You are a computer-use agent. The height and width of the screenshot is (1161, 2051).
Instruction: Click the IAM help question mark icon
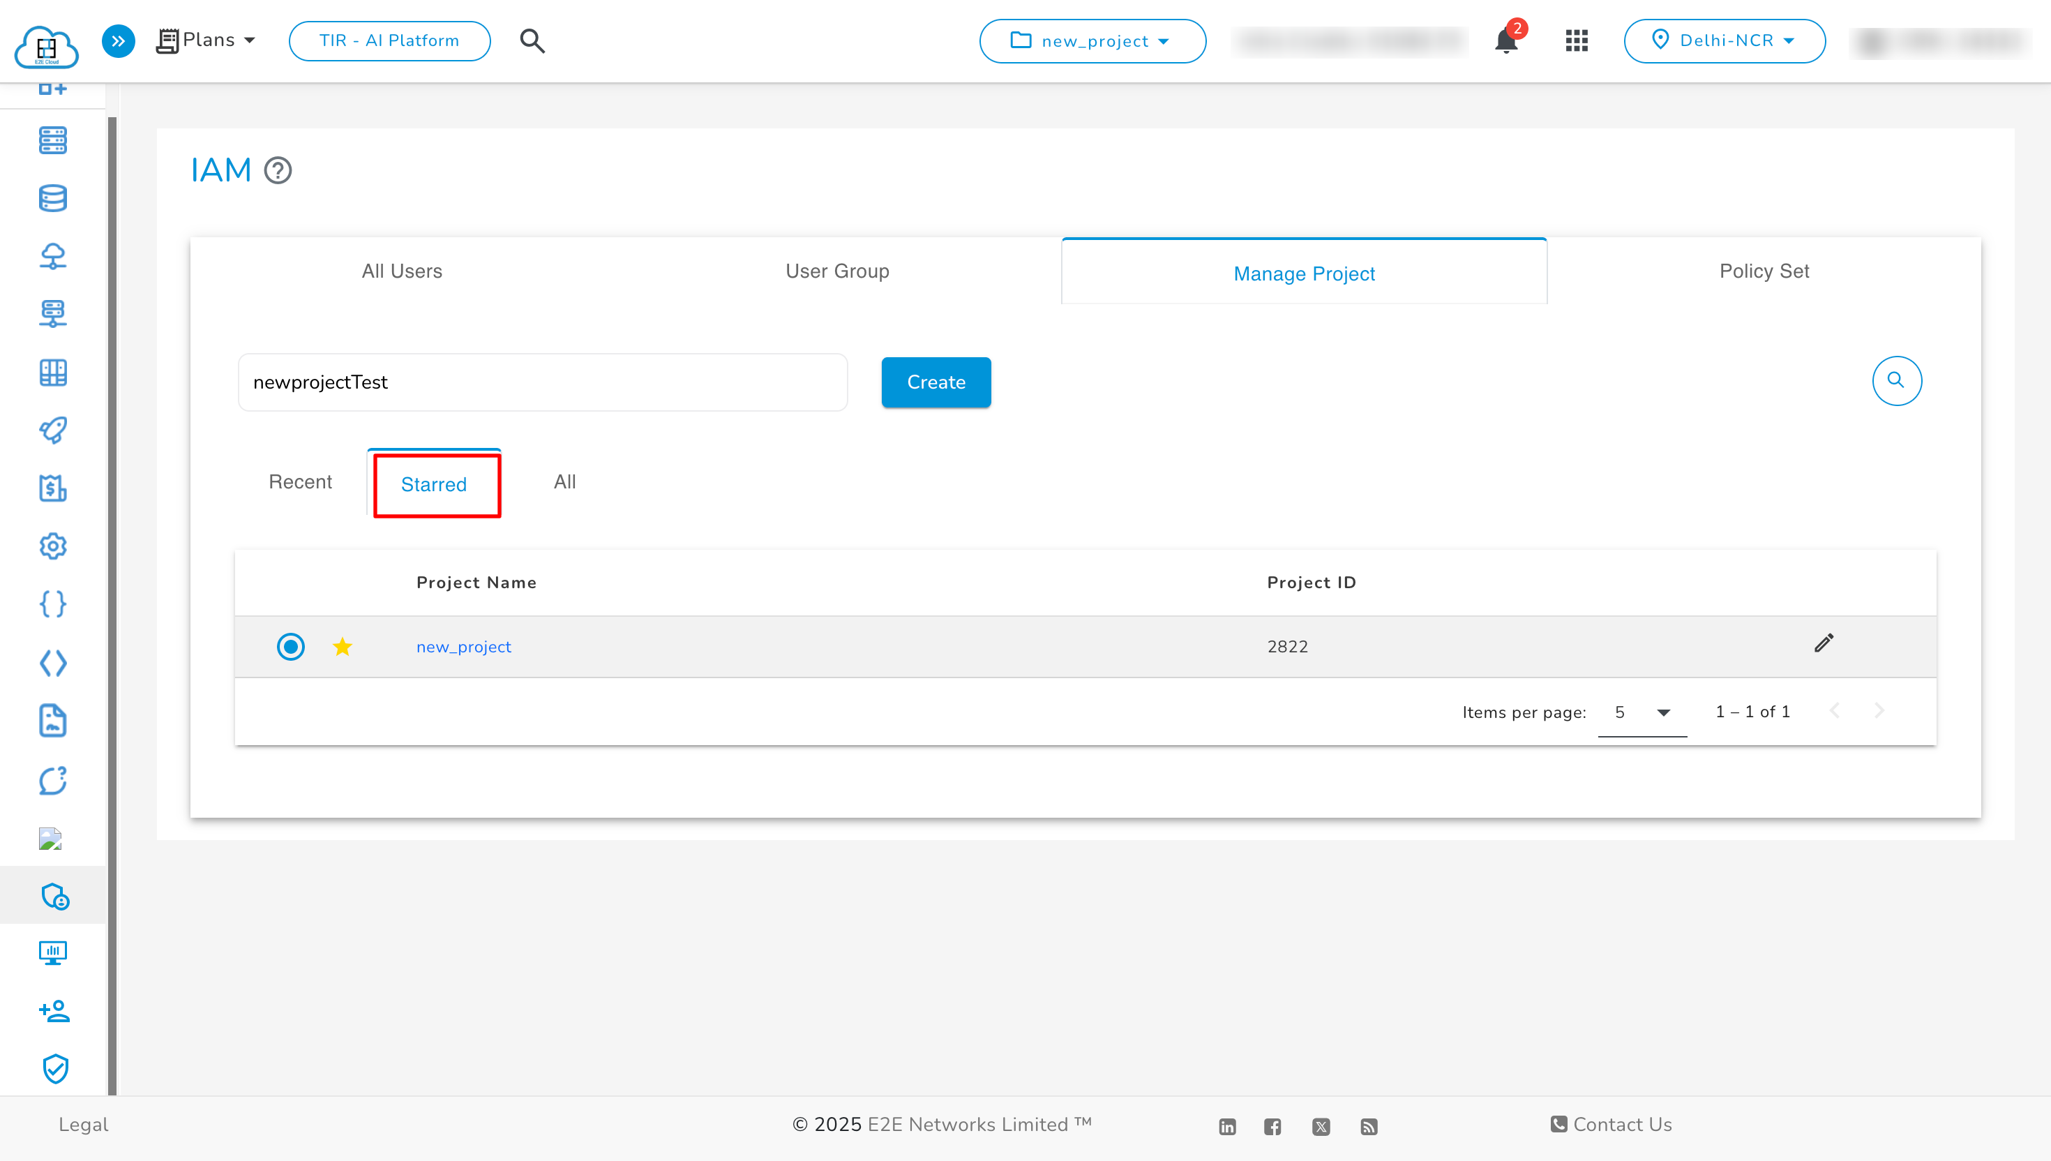tap(278, 170)
